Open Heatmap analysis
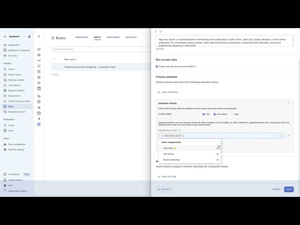 click(14, 80)
